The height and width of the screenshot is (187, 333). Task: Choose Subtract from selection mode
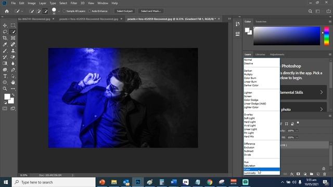(x=45, y=11)
